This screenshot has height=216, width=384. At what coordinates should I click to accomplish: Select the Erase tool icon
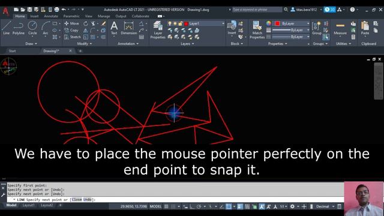tap(104, 23)
